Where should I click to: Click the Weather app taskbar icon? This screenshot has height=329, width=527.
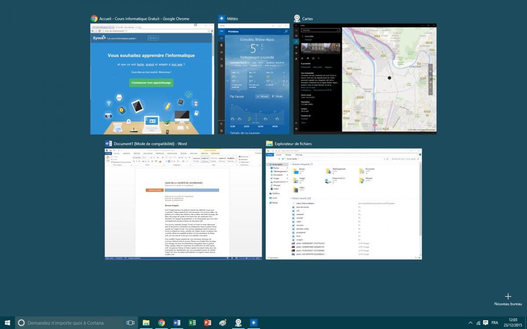coord(254,322)
